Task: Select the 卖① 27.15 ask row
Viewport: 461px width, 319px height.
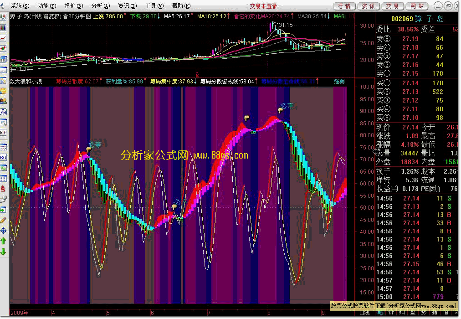Action: point(417,73)
